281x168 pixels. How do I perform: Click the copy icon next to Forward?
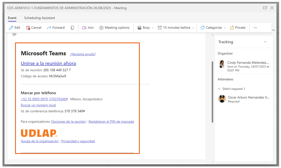click(72, 28)
